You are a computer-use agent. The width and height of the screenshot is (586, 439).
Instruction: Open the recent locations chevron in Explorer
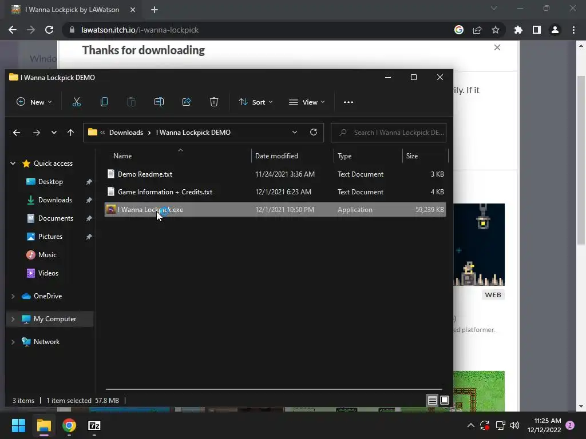(54, 133)
